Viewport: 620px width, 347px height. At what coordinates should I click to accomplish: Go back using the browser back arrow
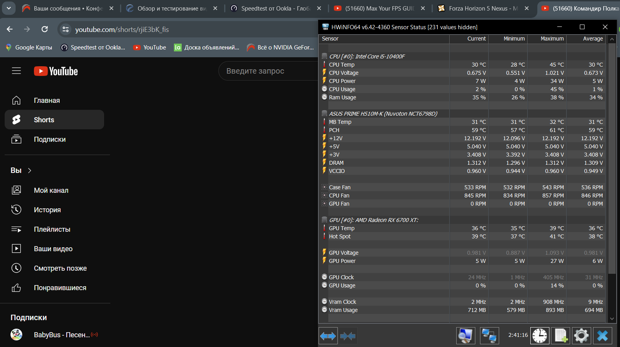coord(10,29)
